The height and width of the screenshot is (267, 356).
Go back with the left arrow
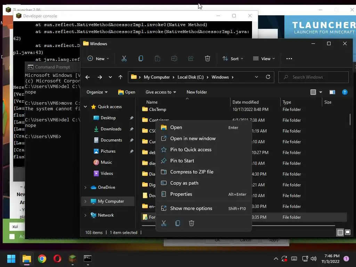(88, 77)
